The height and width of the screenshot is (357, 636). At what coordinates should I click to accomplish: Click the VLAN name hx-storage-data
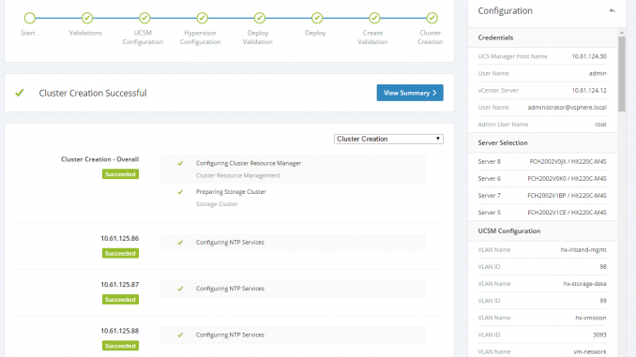point(584,284)
